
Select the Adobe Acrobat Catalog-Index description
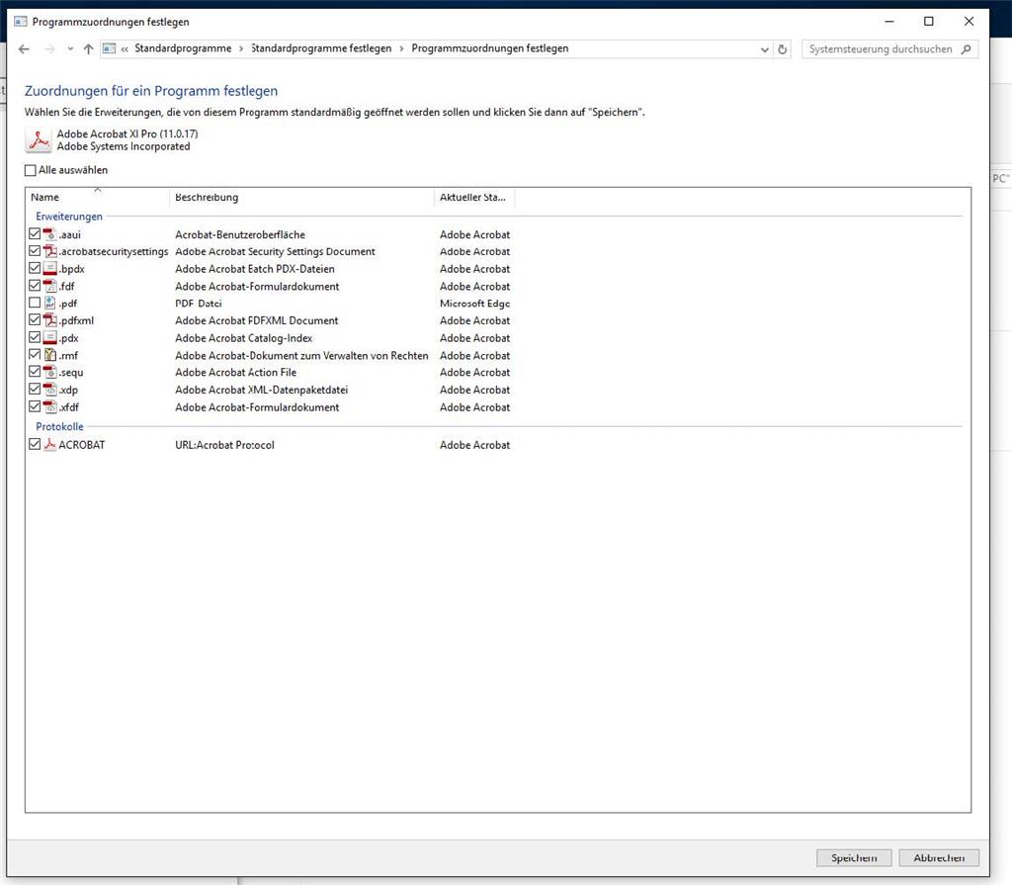click(243, 338)
